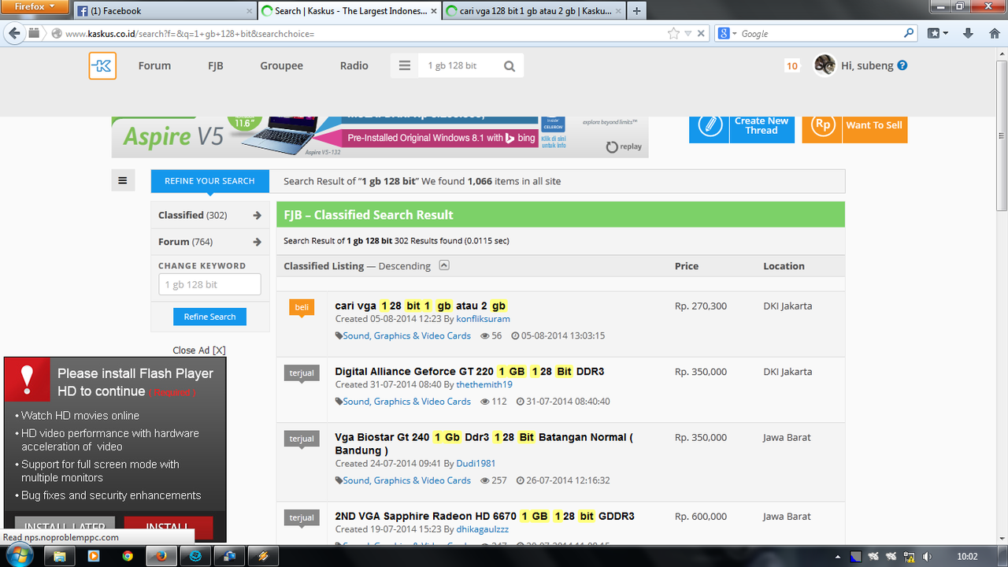Open Windows Explorer from the taskbar
Viewport: 1008px width, 567px height.
coord(59,556)
